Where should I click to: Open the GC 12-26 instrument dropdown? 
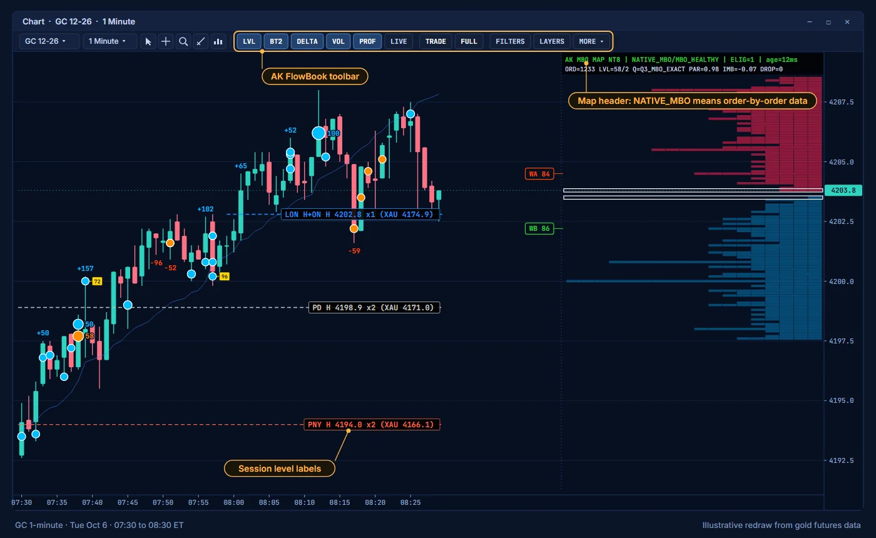pyautogui.click(x=49, y=41)
